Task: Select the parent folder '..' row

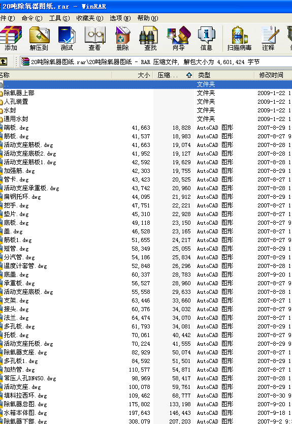Action: pyautogui.click(x=146, y=84)
